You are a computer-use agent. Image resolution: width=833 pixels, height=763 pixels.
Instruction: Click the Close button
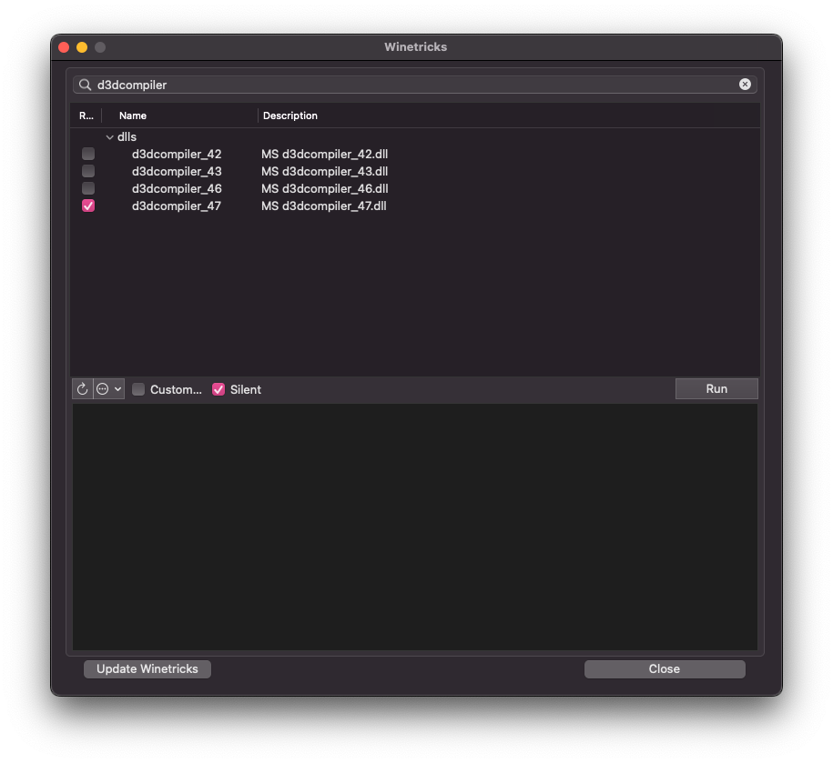tap(665, 669)
